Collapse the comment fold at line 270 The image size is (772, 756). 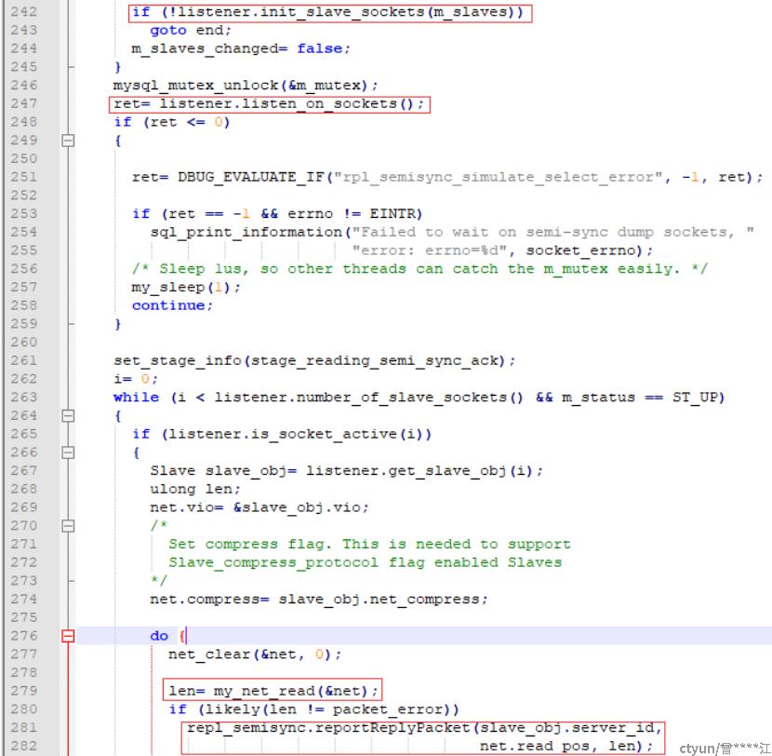click(68, 526)
